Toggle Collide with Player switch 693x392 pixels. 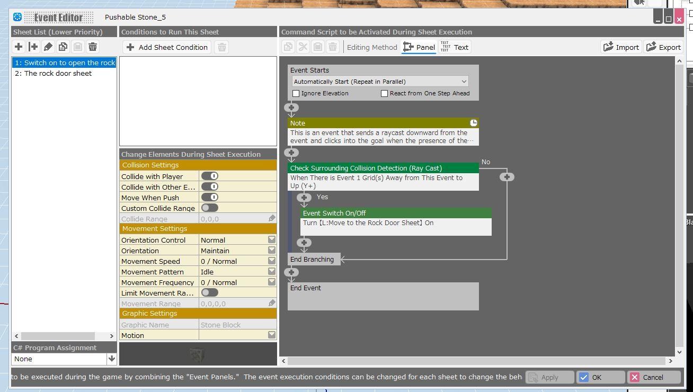pyautogui.click(x=210, y=176)
